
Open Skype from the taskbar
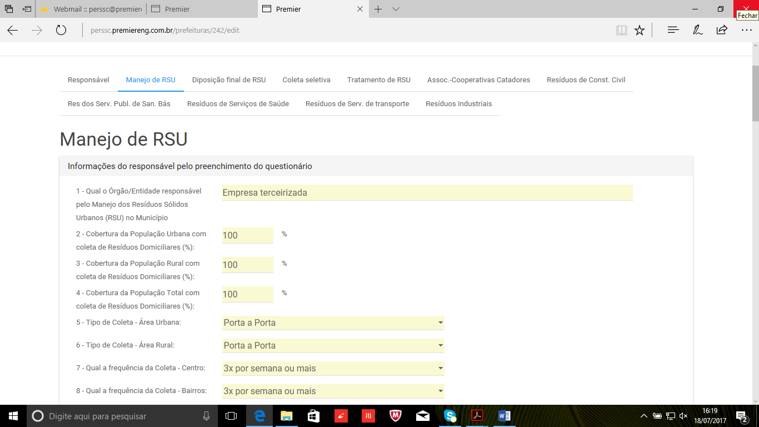tap(450, 416)
